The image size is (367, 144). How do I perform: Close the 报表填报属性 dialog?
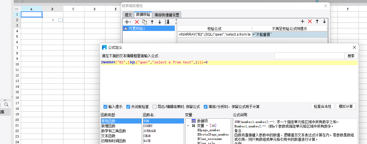tap(325, 6)
